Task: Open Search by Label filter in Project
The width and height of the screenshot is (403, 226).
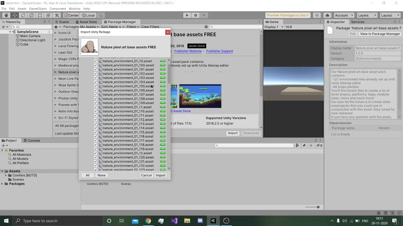Action: (x=304, y=146)
